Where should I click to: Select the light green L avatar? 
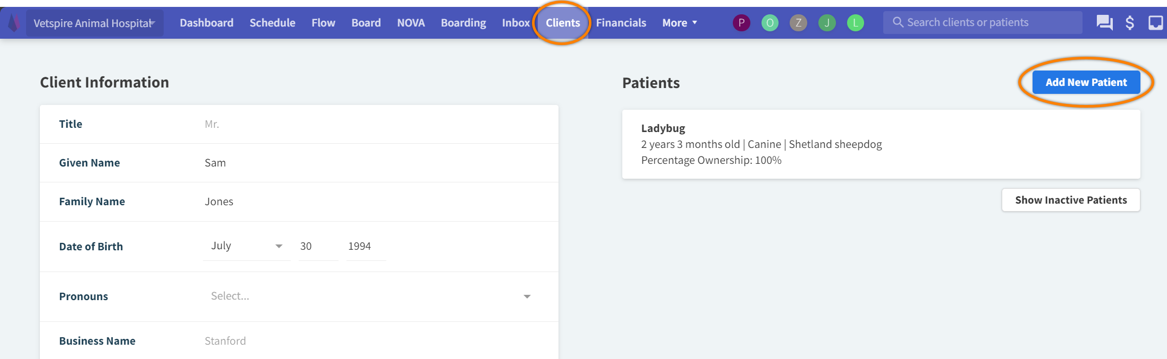tap(855, 23)
